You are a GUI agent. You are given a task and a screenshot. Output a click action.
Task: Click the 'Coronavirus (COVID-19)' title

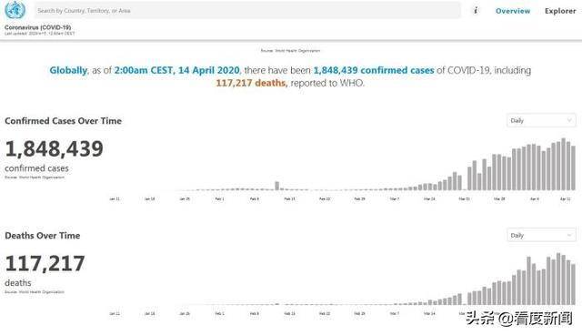[37, 27]
